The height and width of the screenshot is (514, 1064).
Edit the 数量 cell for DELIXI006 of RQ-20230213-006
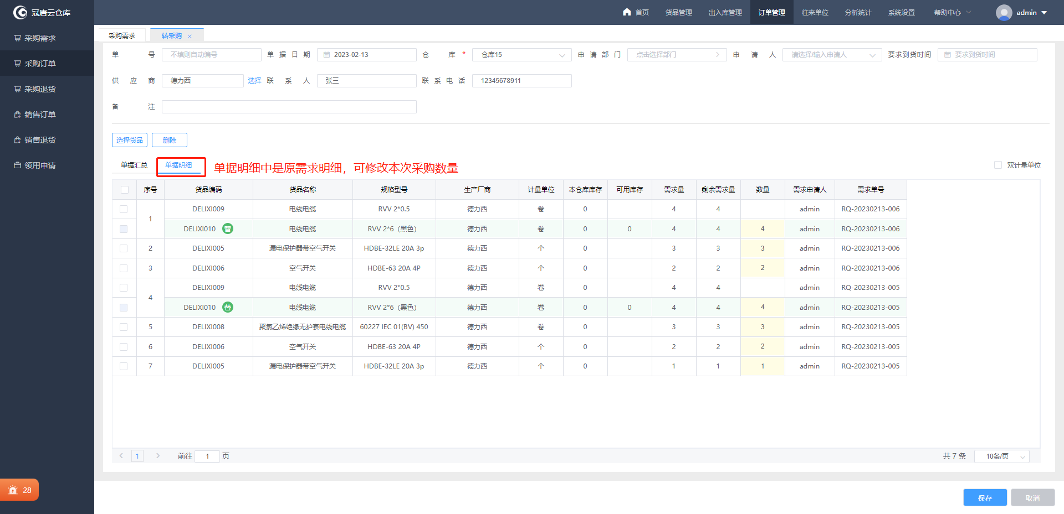tap(763, 268)
